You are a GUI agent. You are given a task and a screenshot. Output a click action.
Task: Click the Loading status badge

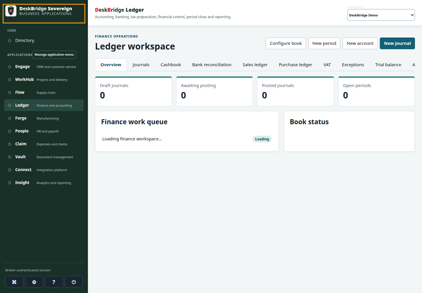pyautogui.click(x=262, y=139)
